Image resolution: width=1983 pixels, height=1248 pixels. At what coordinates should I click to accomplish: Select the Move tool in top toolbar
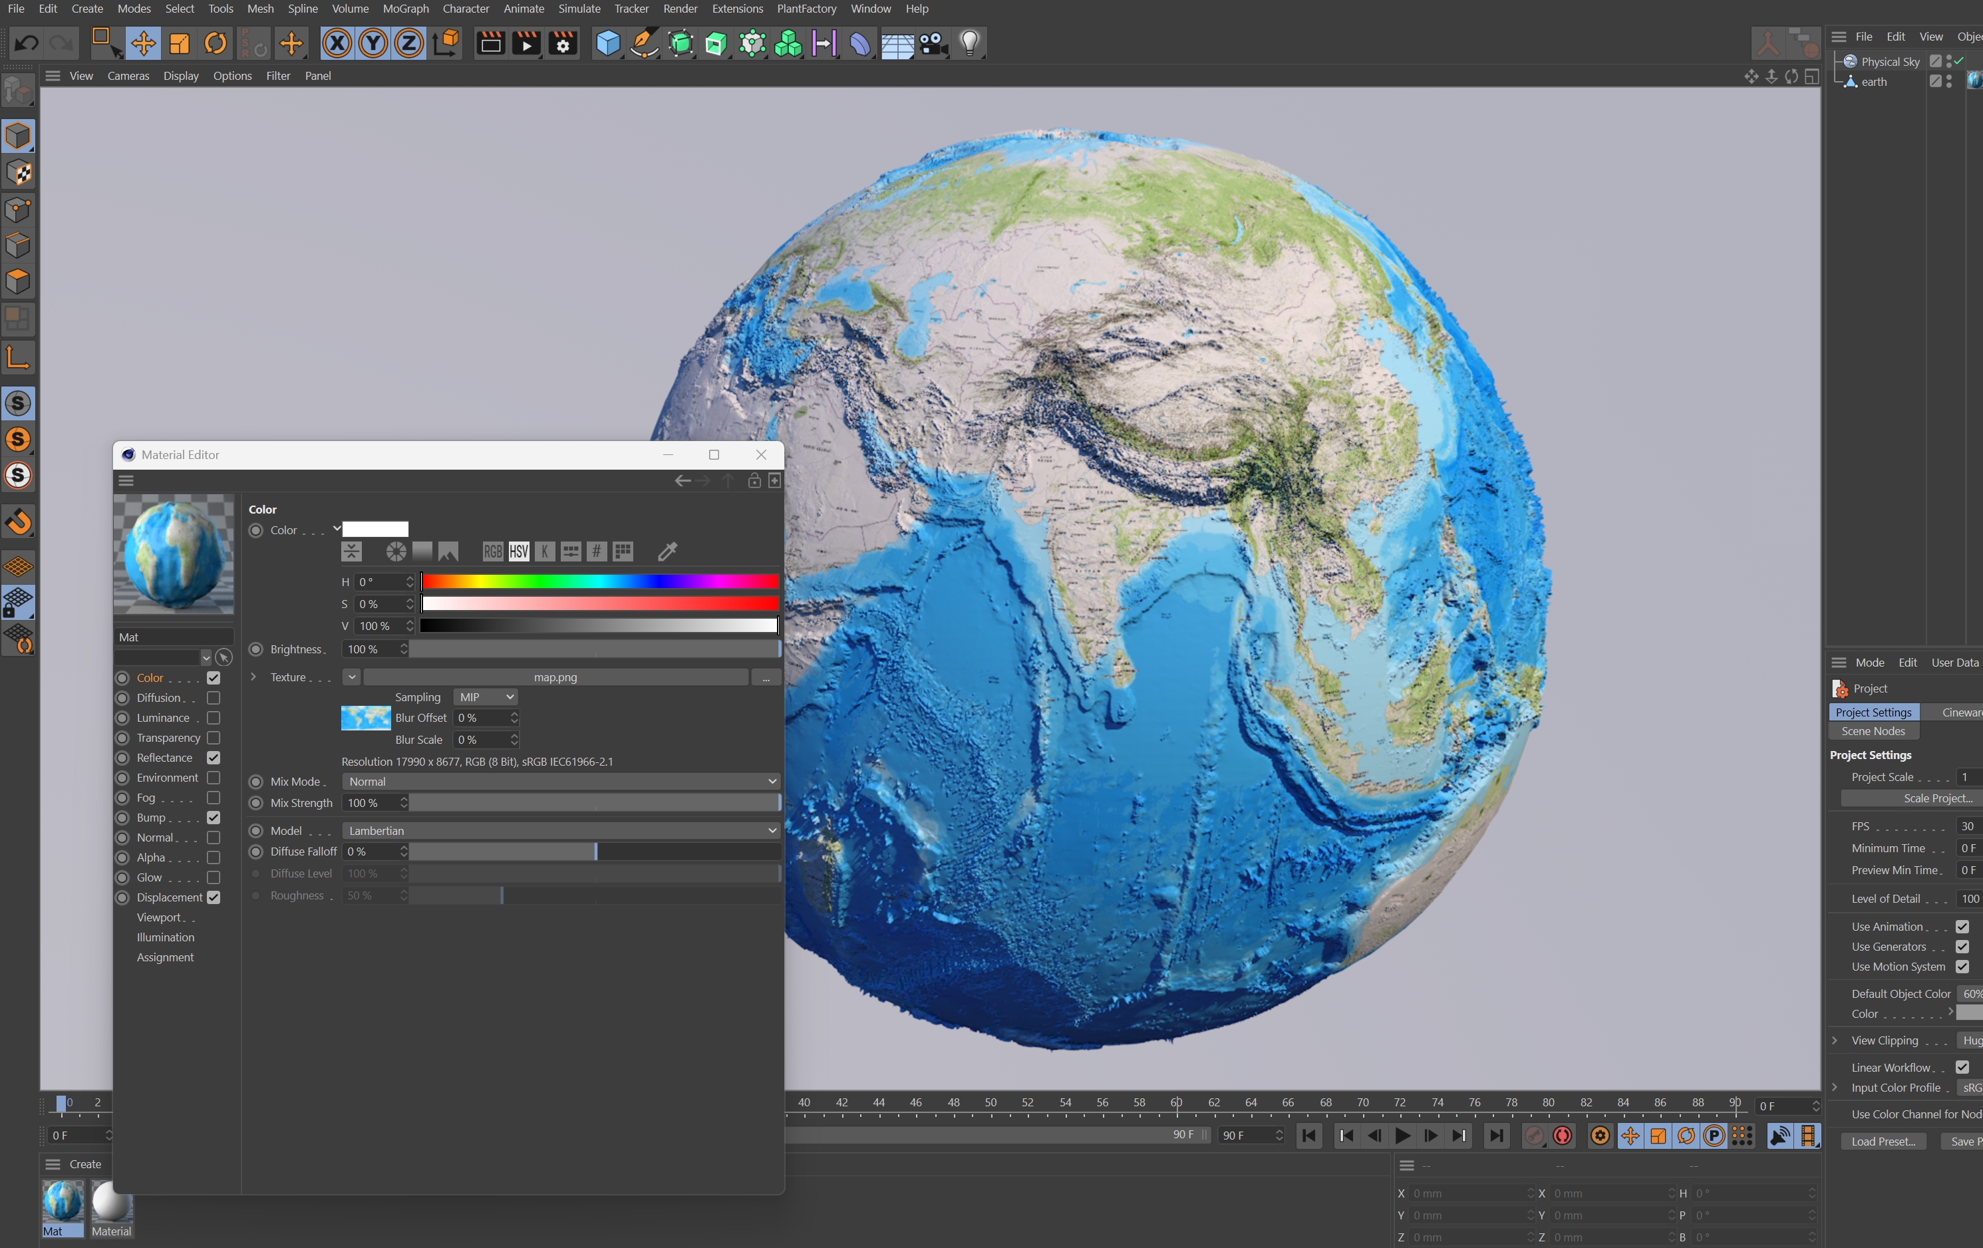point(143,43)
